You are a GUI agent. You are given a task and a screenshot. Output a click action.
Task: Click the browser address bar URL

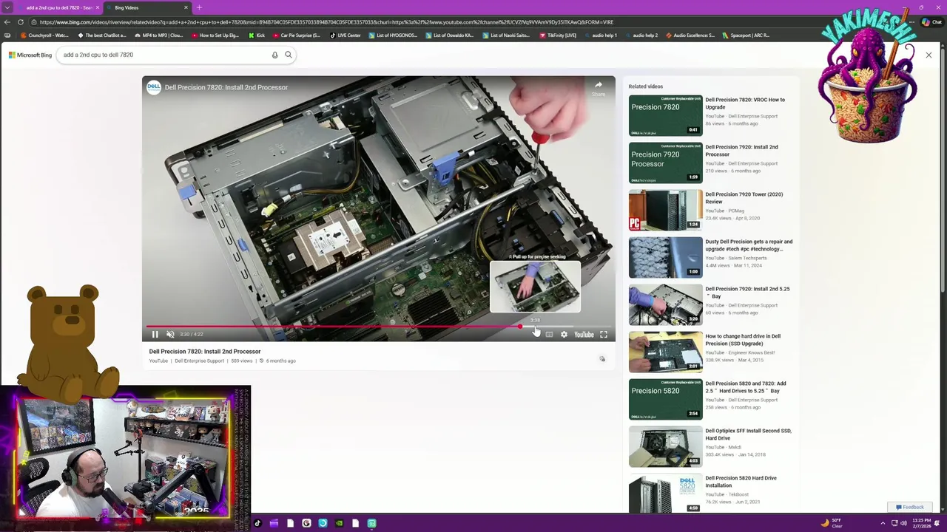click(326, 22)
